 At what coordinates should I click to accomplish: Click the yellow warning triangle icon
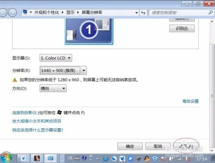[15, 80]
